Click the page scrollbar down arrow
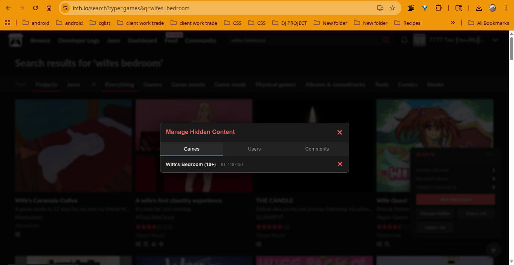The image size is (514, 265). pyautogui.click(x=511, y=262)
